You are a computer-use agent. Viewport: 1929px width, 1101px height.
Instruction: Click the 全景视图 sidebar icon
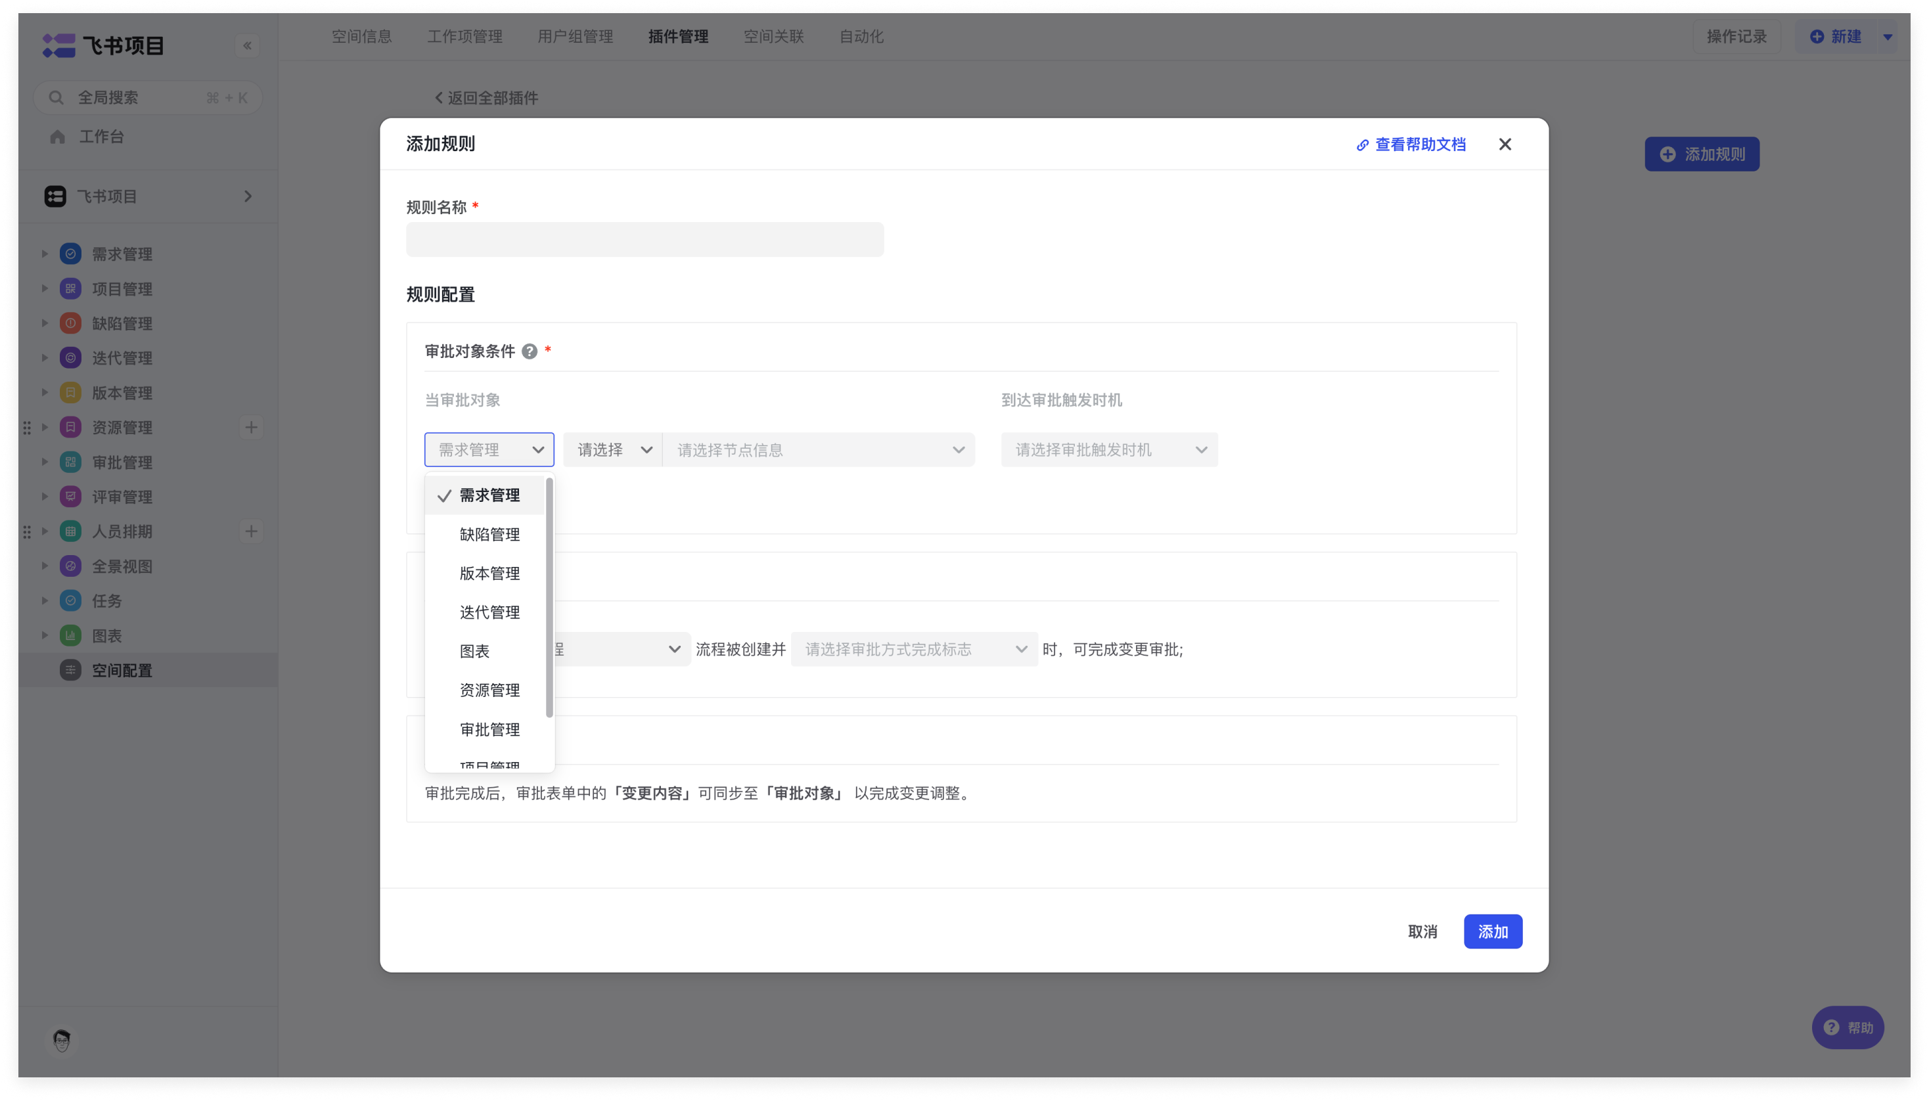pyautogui.click(x=70, y=566)
